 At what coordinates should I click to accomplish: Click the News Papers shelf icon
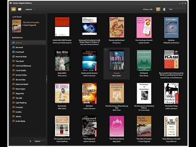13,89
